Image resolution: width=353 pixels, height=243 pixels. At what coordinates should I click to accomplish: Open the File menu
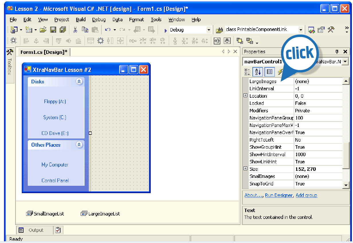pos(13,19)
